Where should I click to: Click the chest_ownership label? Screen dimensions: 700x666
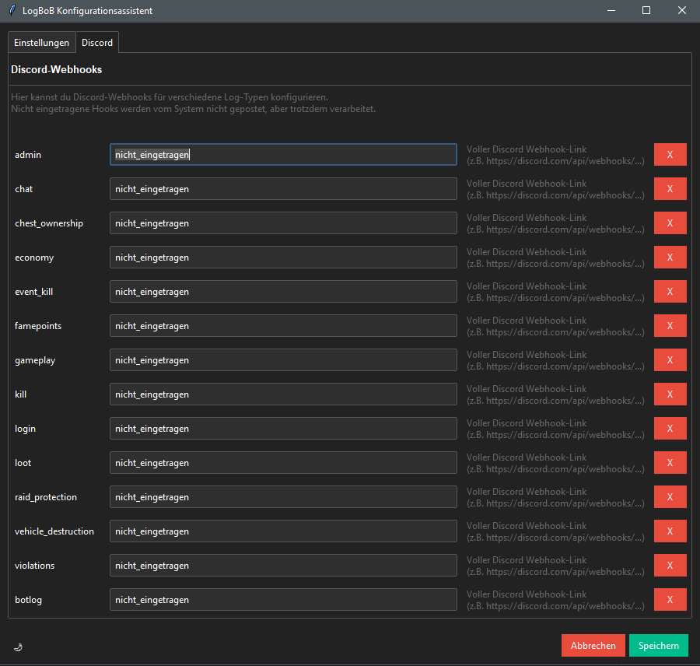click(49, 223)
